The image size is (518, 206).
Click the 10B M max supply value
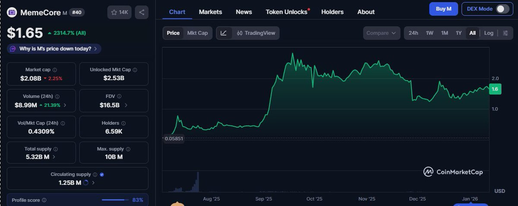[114, 157]
